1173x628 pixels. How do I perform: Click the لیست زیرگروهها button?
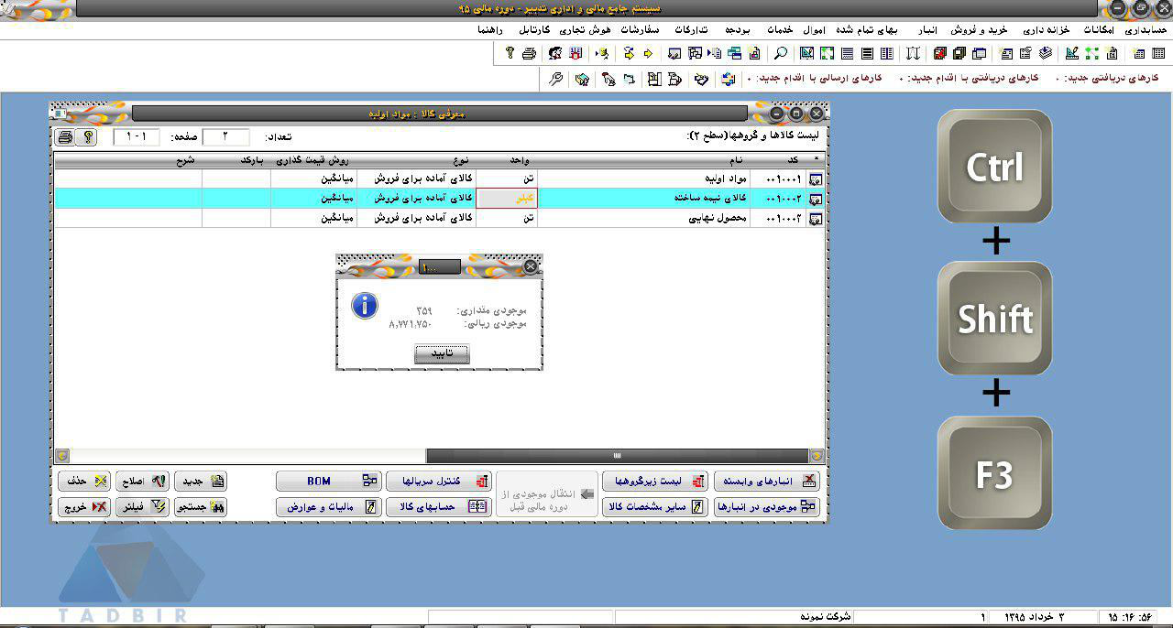click(655, 481)
